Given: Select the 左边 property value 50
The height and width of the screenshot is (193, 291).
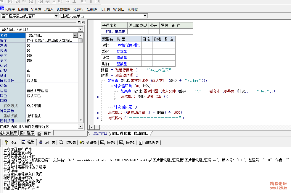Looking at the screenshot, I should pyautogui.click(x=52, y=45).
